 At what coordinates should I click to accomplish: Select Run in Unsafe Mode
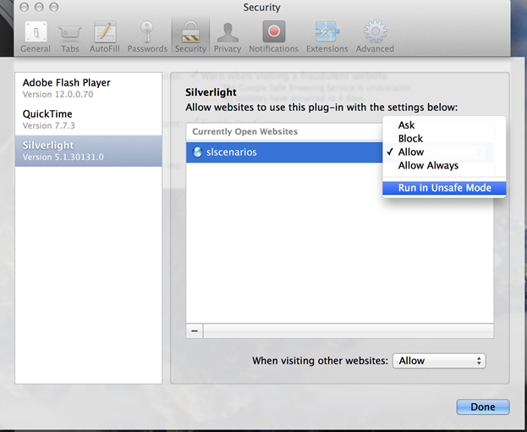(x=444, y=188)
